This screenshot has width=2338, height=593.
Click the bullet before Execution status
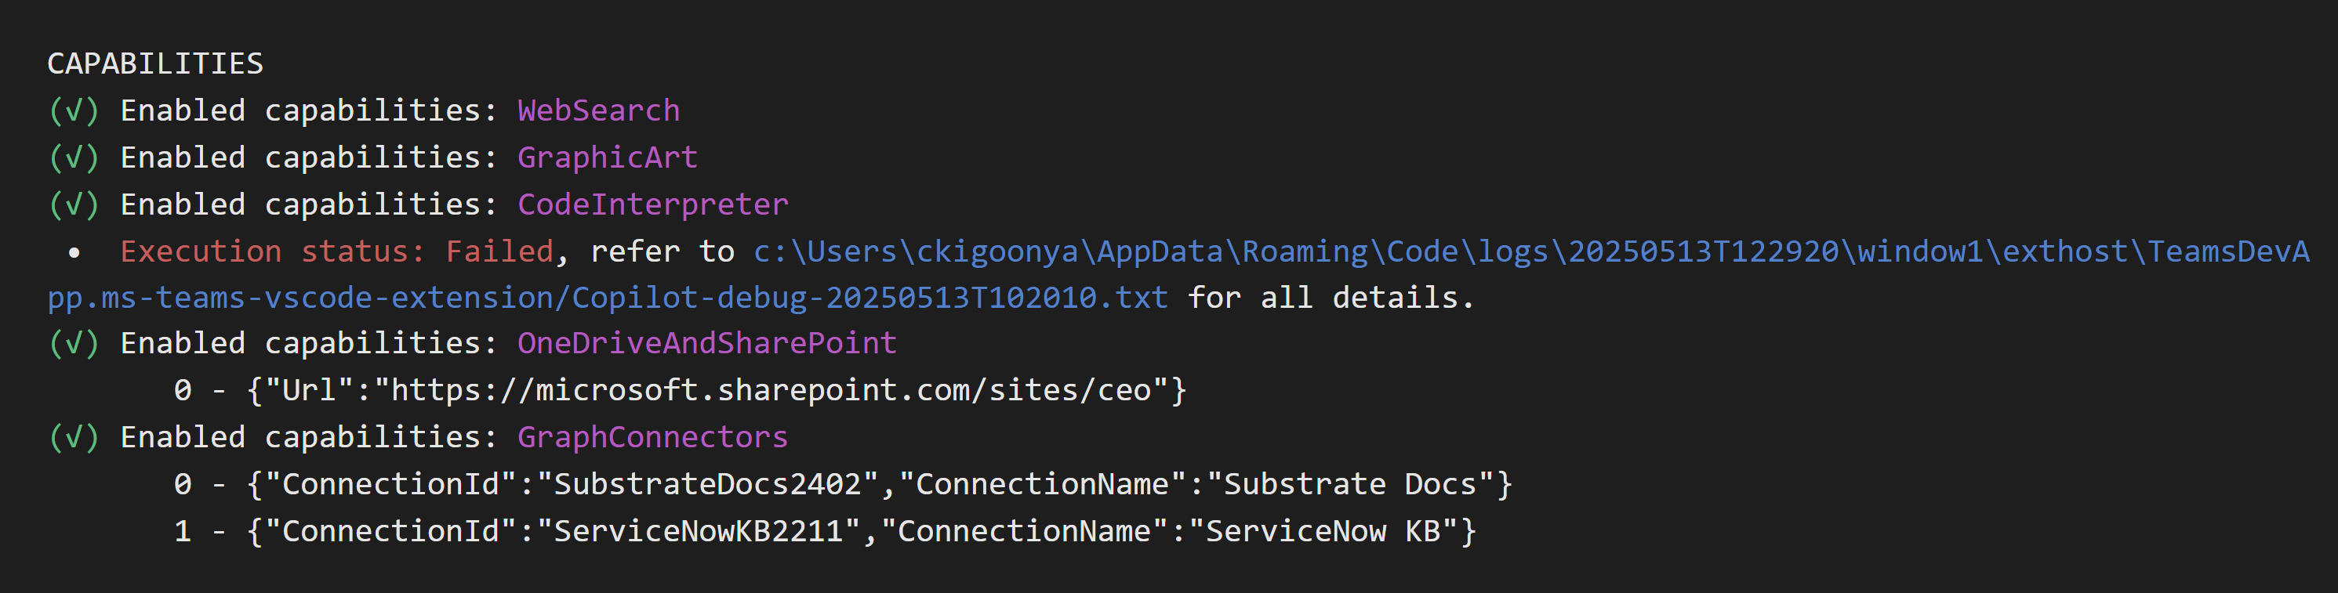point(74,253)
